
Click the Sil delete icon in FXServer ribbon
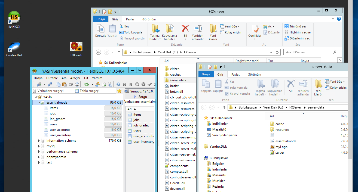tap(185, 29)
